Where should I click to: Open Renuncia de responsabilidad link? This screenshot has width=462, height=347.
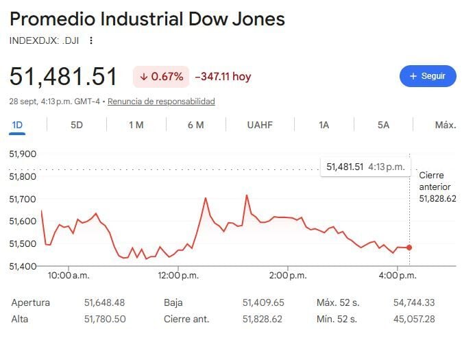[161, 101]
